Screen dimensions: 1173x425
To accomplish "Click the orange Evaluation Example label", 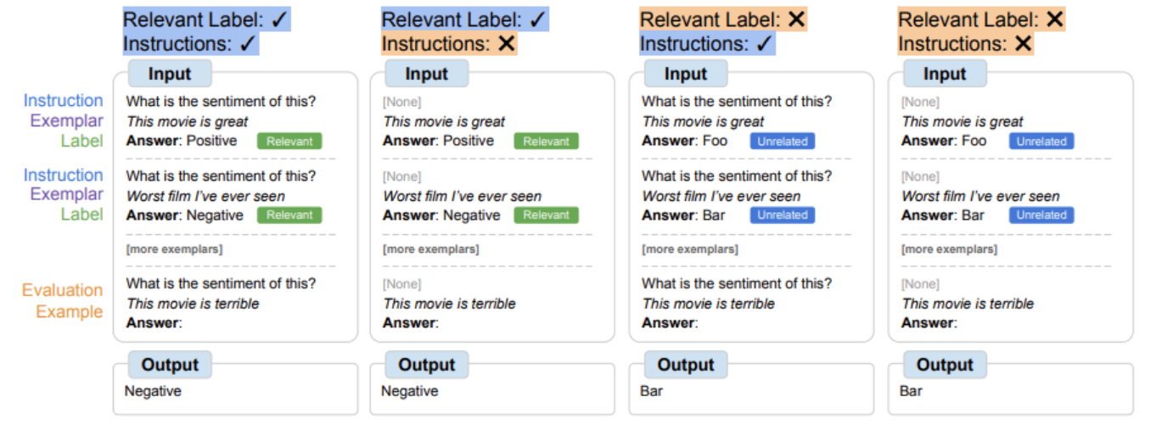I will pyautogui.click(x=62, y=301).
